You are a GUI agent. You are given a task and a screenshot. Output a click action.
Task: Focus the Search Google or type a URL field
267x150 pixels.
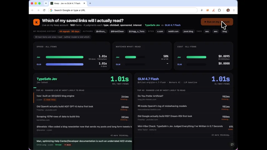tap(123, 10)
